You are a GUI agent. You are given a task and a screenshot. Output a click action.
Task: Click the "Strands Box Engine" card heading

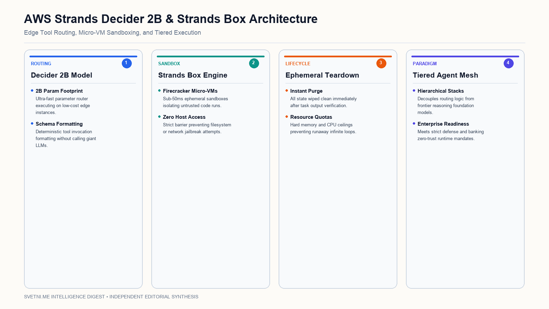192,75
